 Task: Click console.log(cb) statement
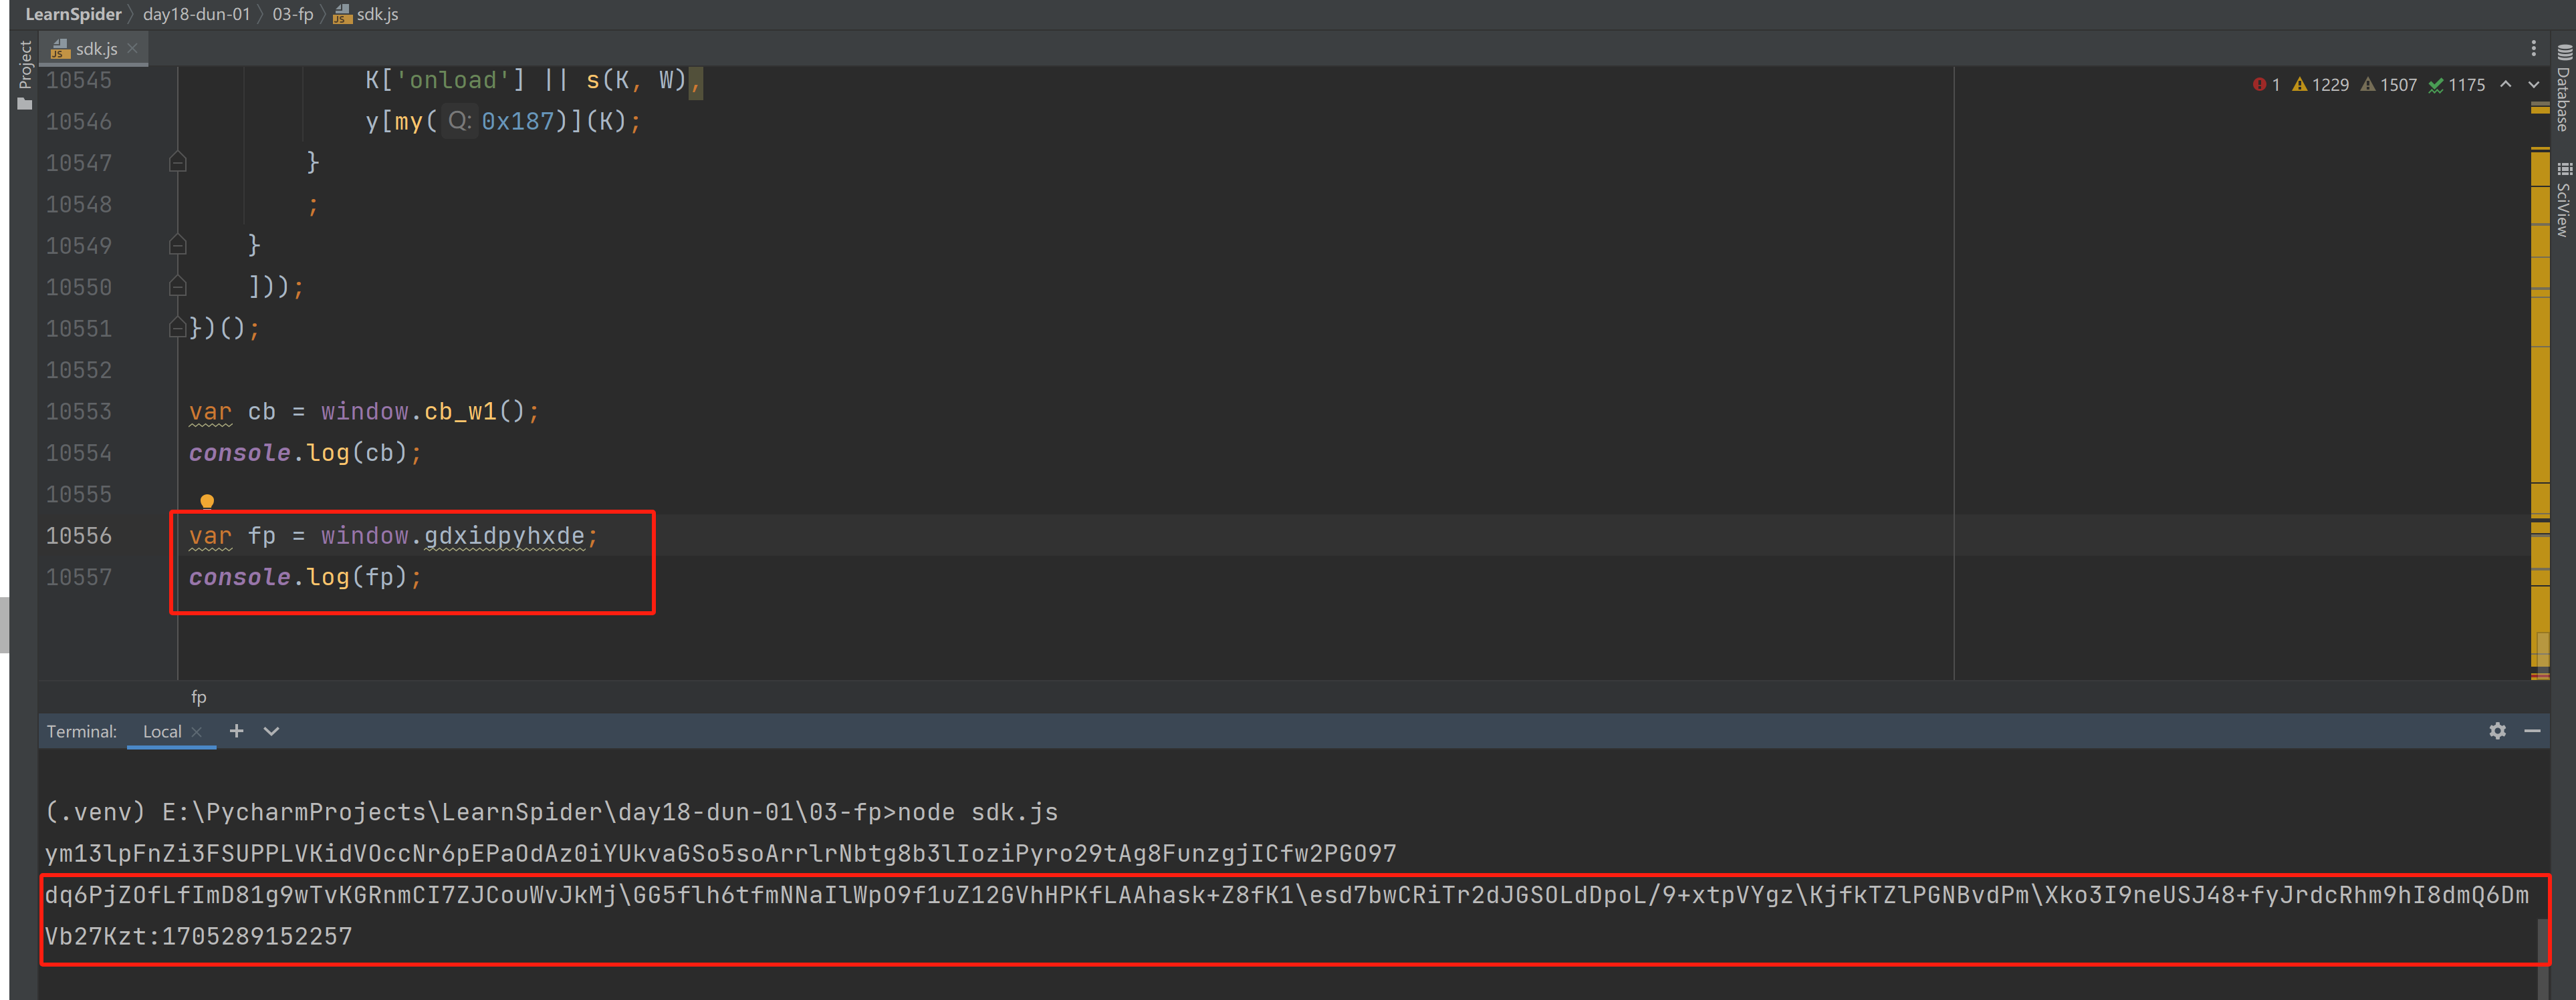pos(305,452)
